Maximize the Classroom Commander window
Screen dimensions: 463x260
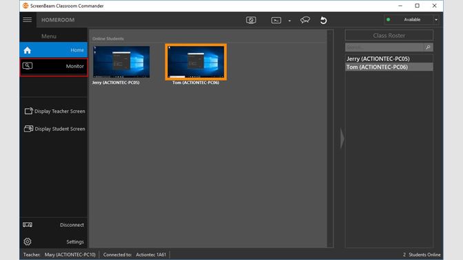[x=418, y=6]
